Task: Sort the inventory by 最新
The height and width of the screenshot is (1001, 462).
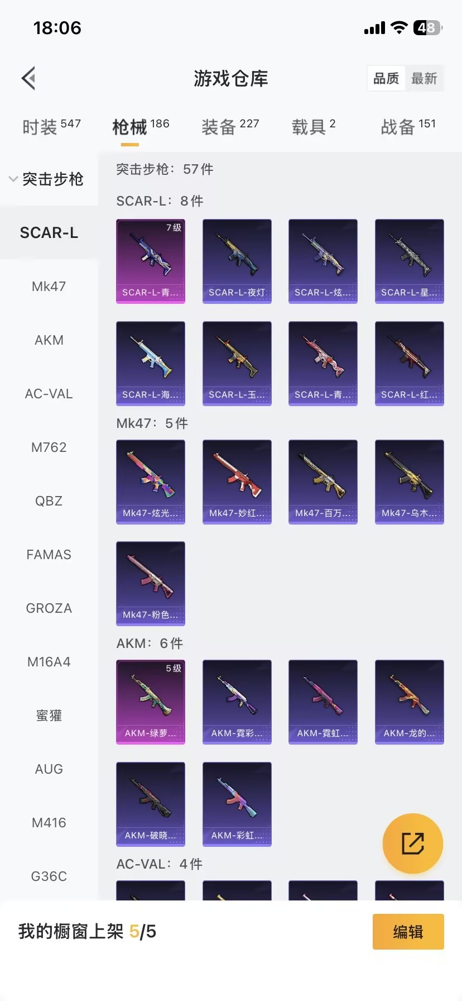Action: [x=424, y=78]
